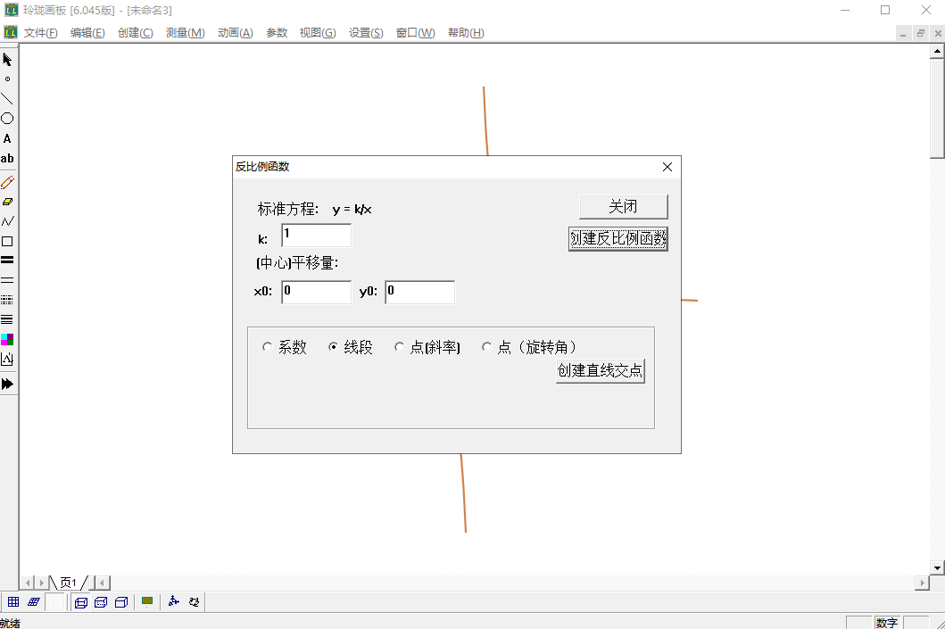Select the rectangle shape tool
Viewport: 945px width, 629px height.
pos(7,241)
